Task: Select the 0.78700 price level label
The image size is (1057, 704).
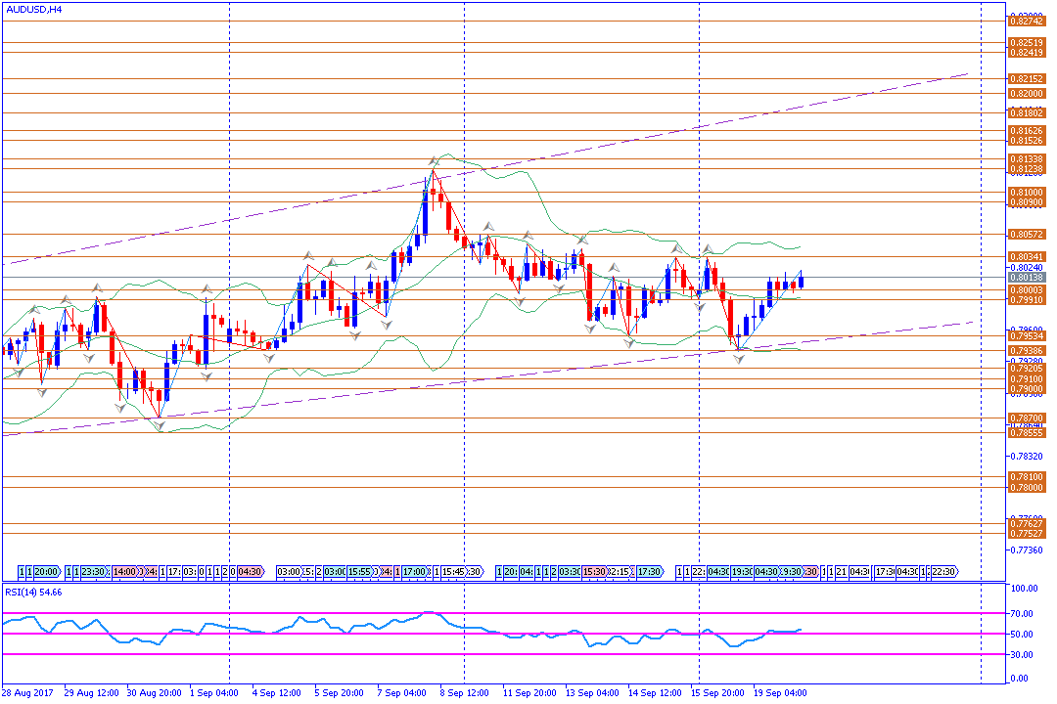Action: click(x=1027, y=418)
